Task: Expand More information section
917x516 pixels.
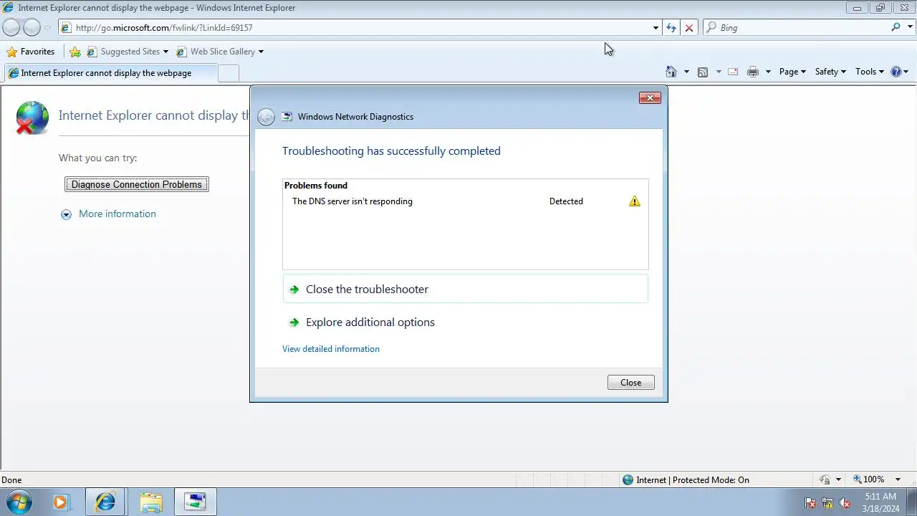Action: (108, 214)
